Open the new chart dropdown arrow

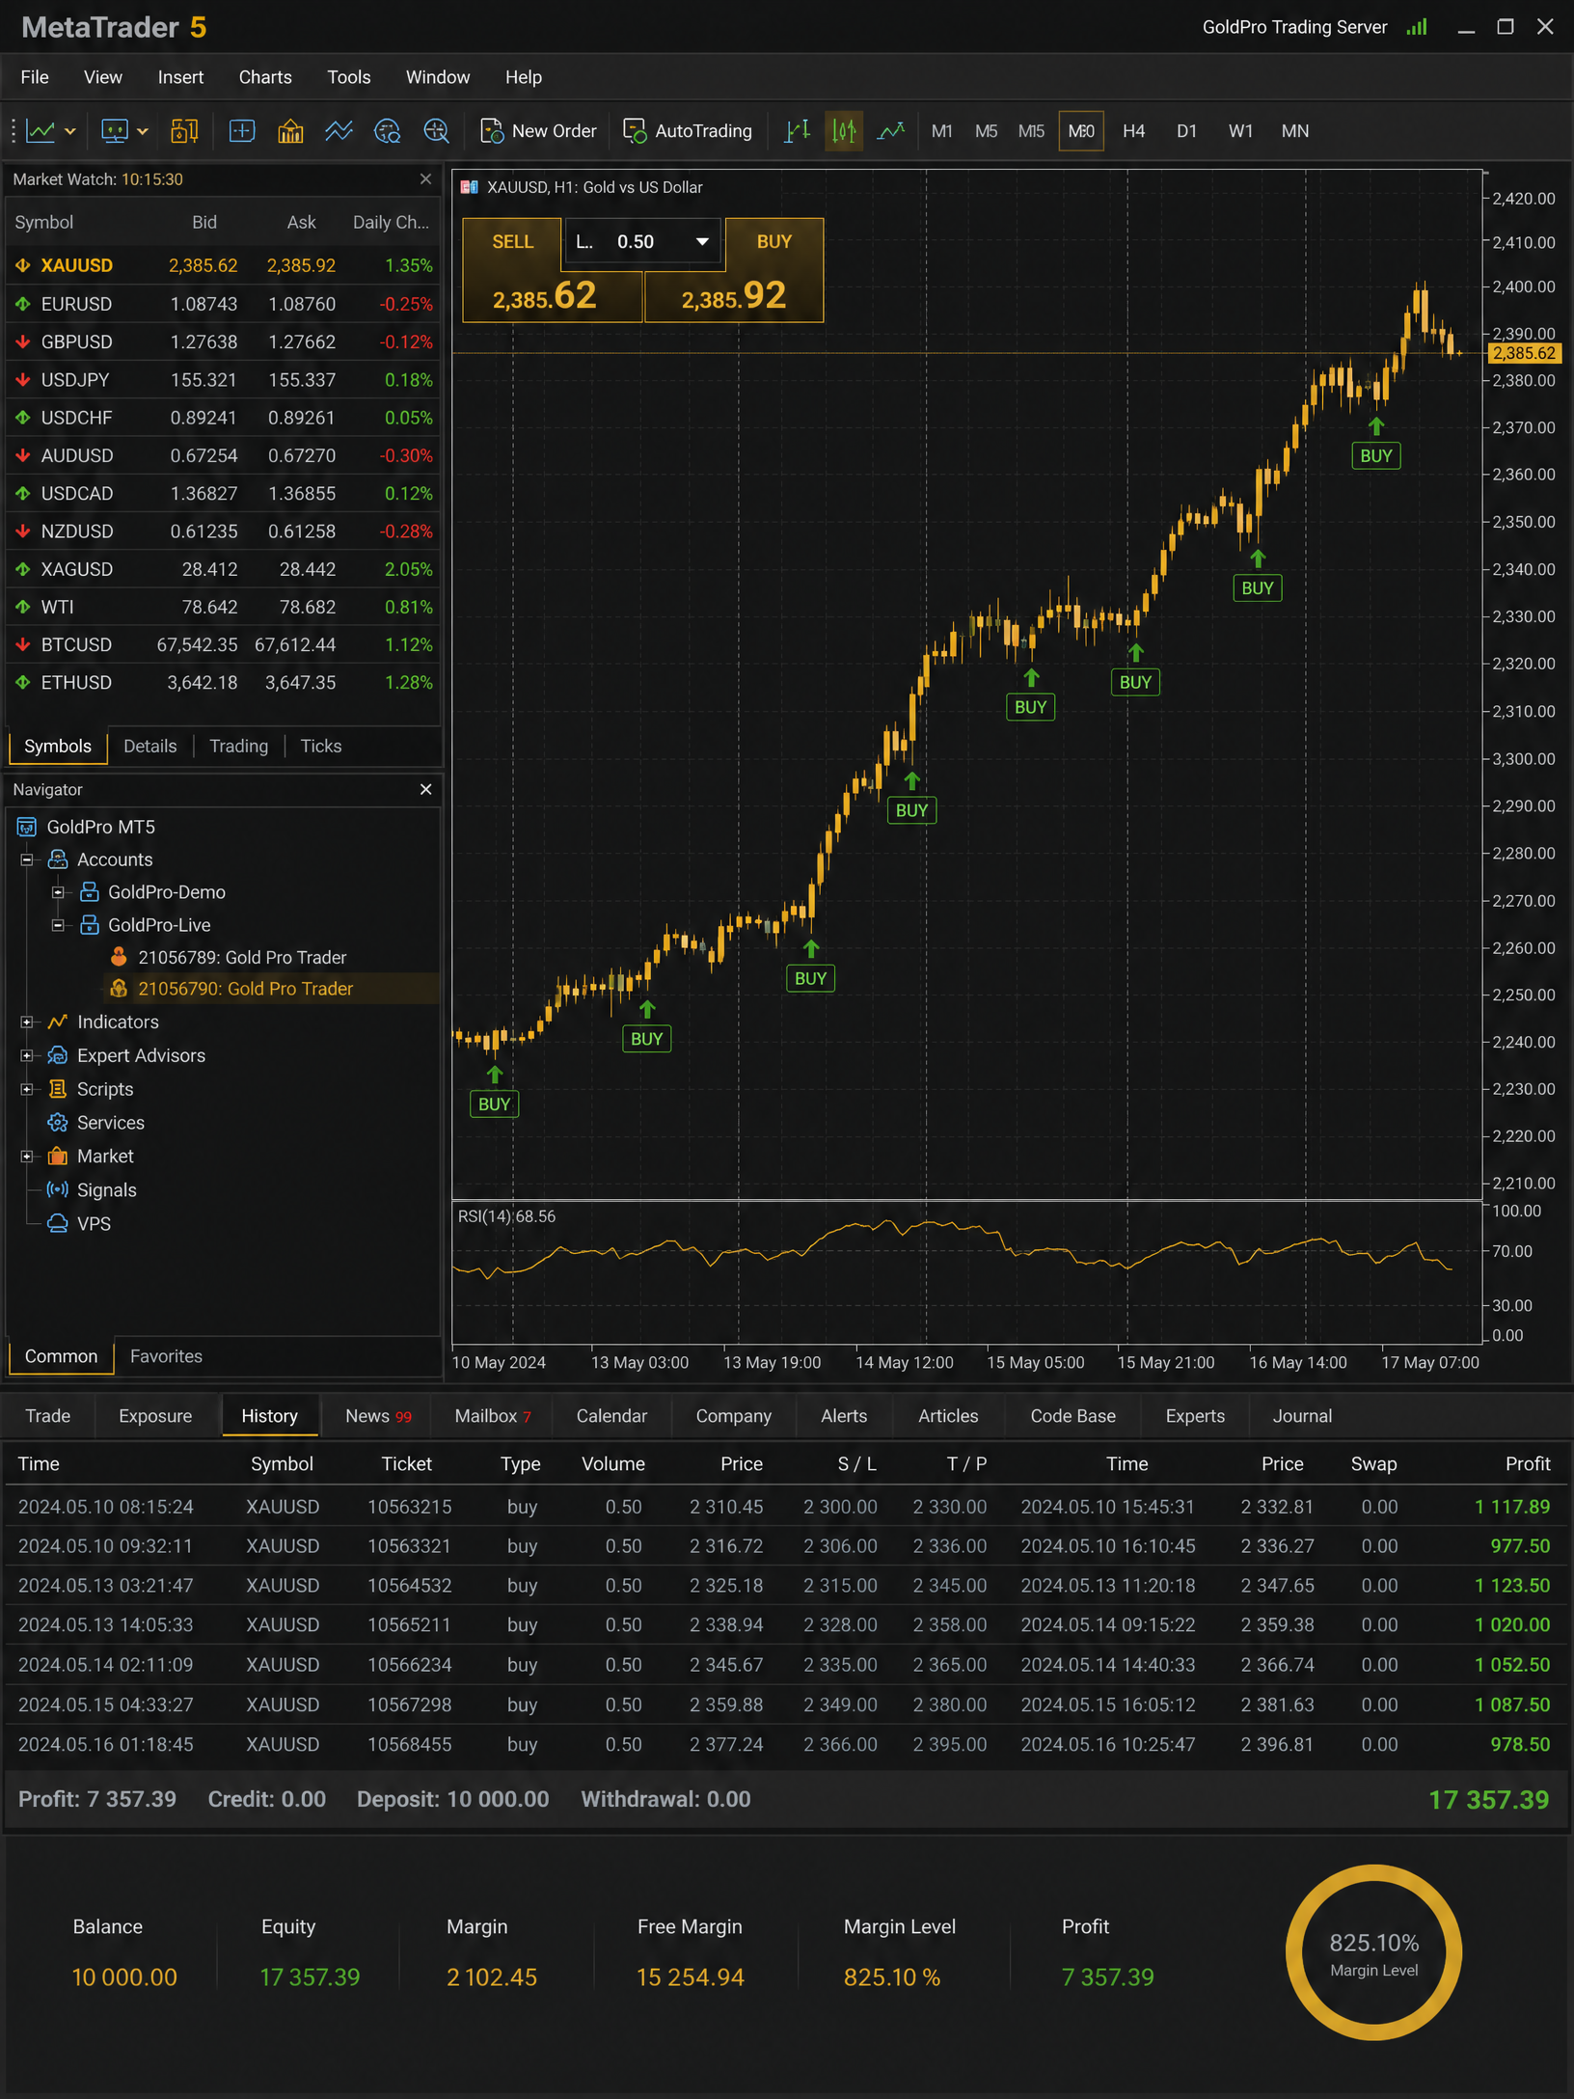coord(69,131)
